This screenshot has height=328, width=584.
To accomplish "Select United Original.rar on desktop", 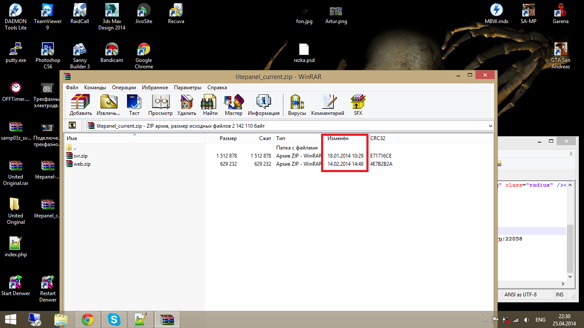I will [16, 173].
